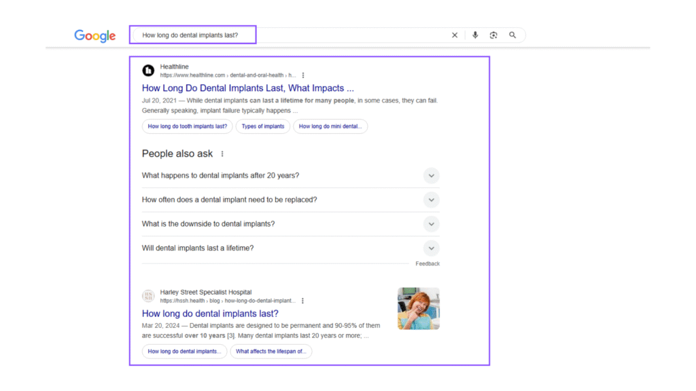
Task: Open the 'How long do dental implants last?' result
Action: coord(210,314)
